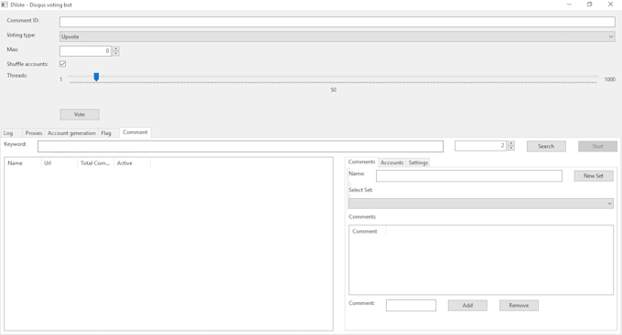
Task: Click the Add button
Action: coord(467,305)
